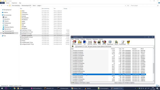This screenshot has height=90, width=160.
Task: Open the command prompt taskbar window
Action: click(63, 88)
